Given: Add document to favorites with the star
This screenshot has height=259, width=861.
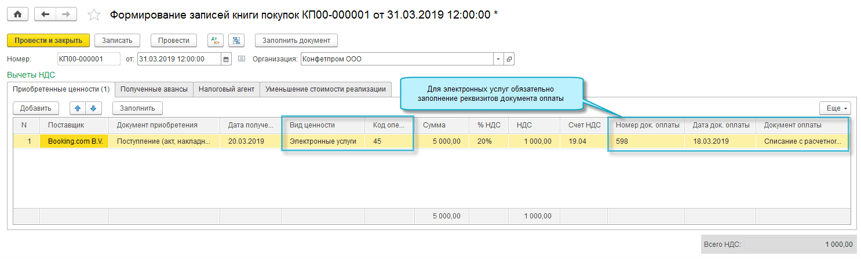Looking at the screenshot, I should pyautogui.click(x=93, y=15).
